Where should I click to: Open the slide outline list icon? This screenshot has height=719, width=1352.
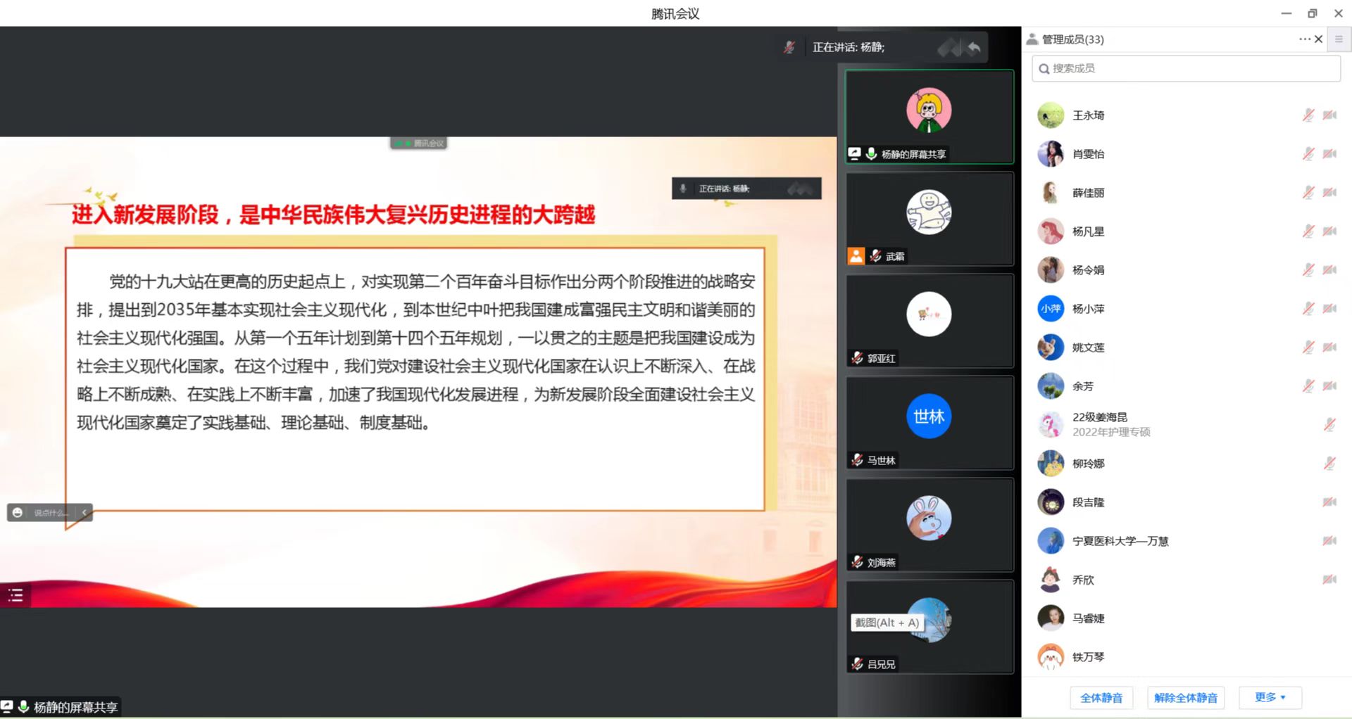coord(15,595)
